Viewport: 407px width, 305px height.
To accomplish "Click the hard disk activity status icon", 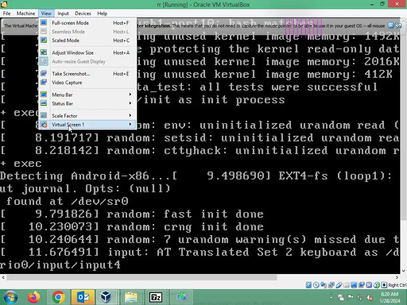I will [x=308, y=285].
